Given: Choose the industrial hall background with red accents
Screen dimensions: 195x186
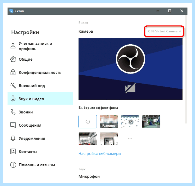Looking at the screenshot, I should (88, 139).
